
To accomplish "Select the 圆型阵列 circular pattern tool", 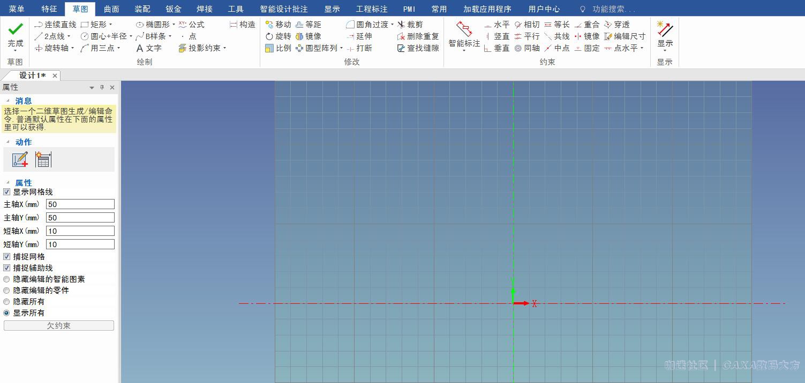I will click(316, 48).
